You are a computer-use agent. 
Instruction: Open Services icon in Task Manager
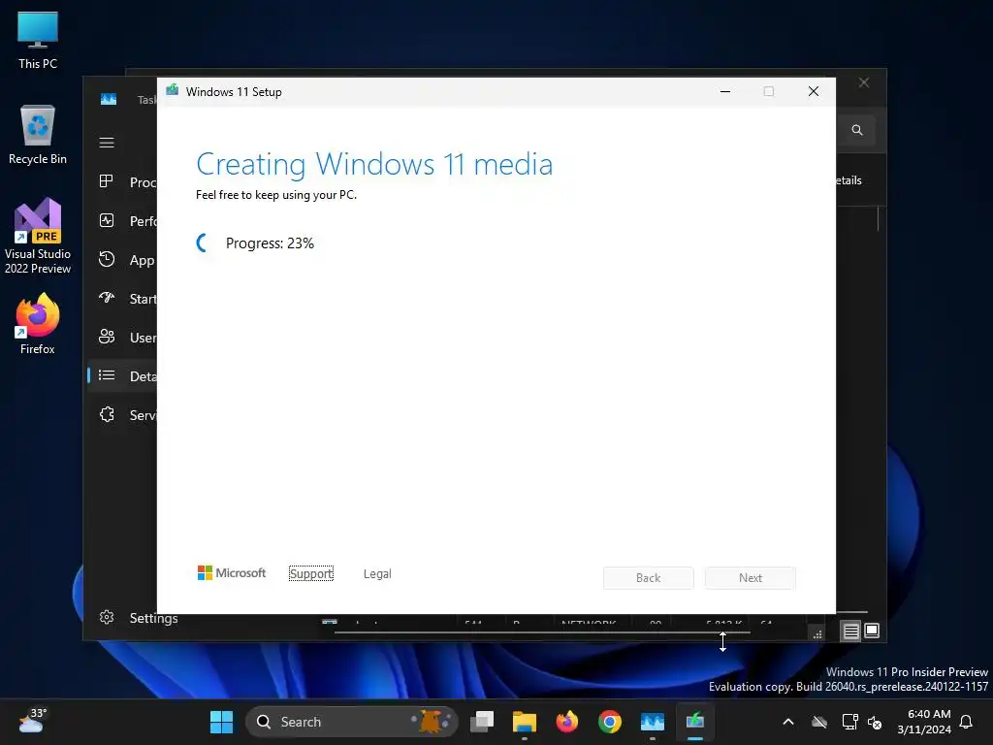click(107, 414)
